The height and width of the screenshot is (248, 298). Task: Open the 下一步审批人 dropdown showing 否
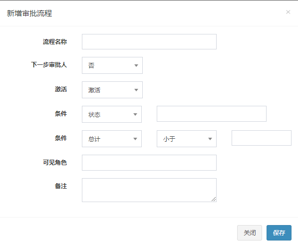112,65
